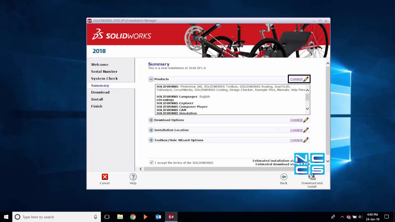Select System Check step in sidebar
Viewport: 395px width, 222px height.
coord(104,78)
